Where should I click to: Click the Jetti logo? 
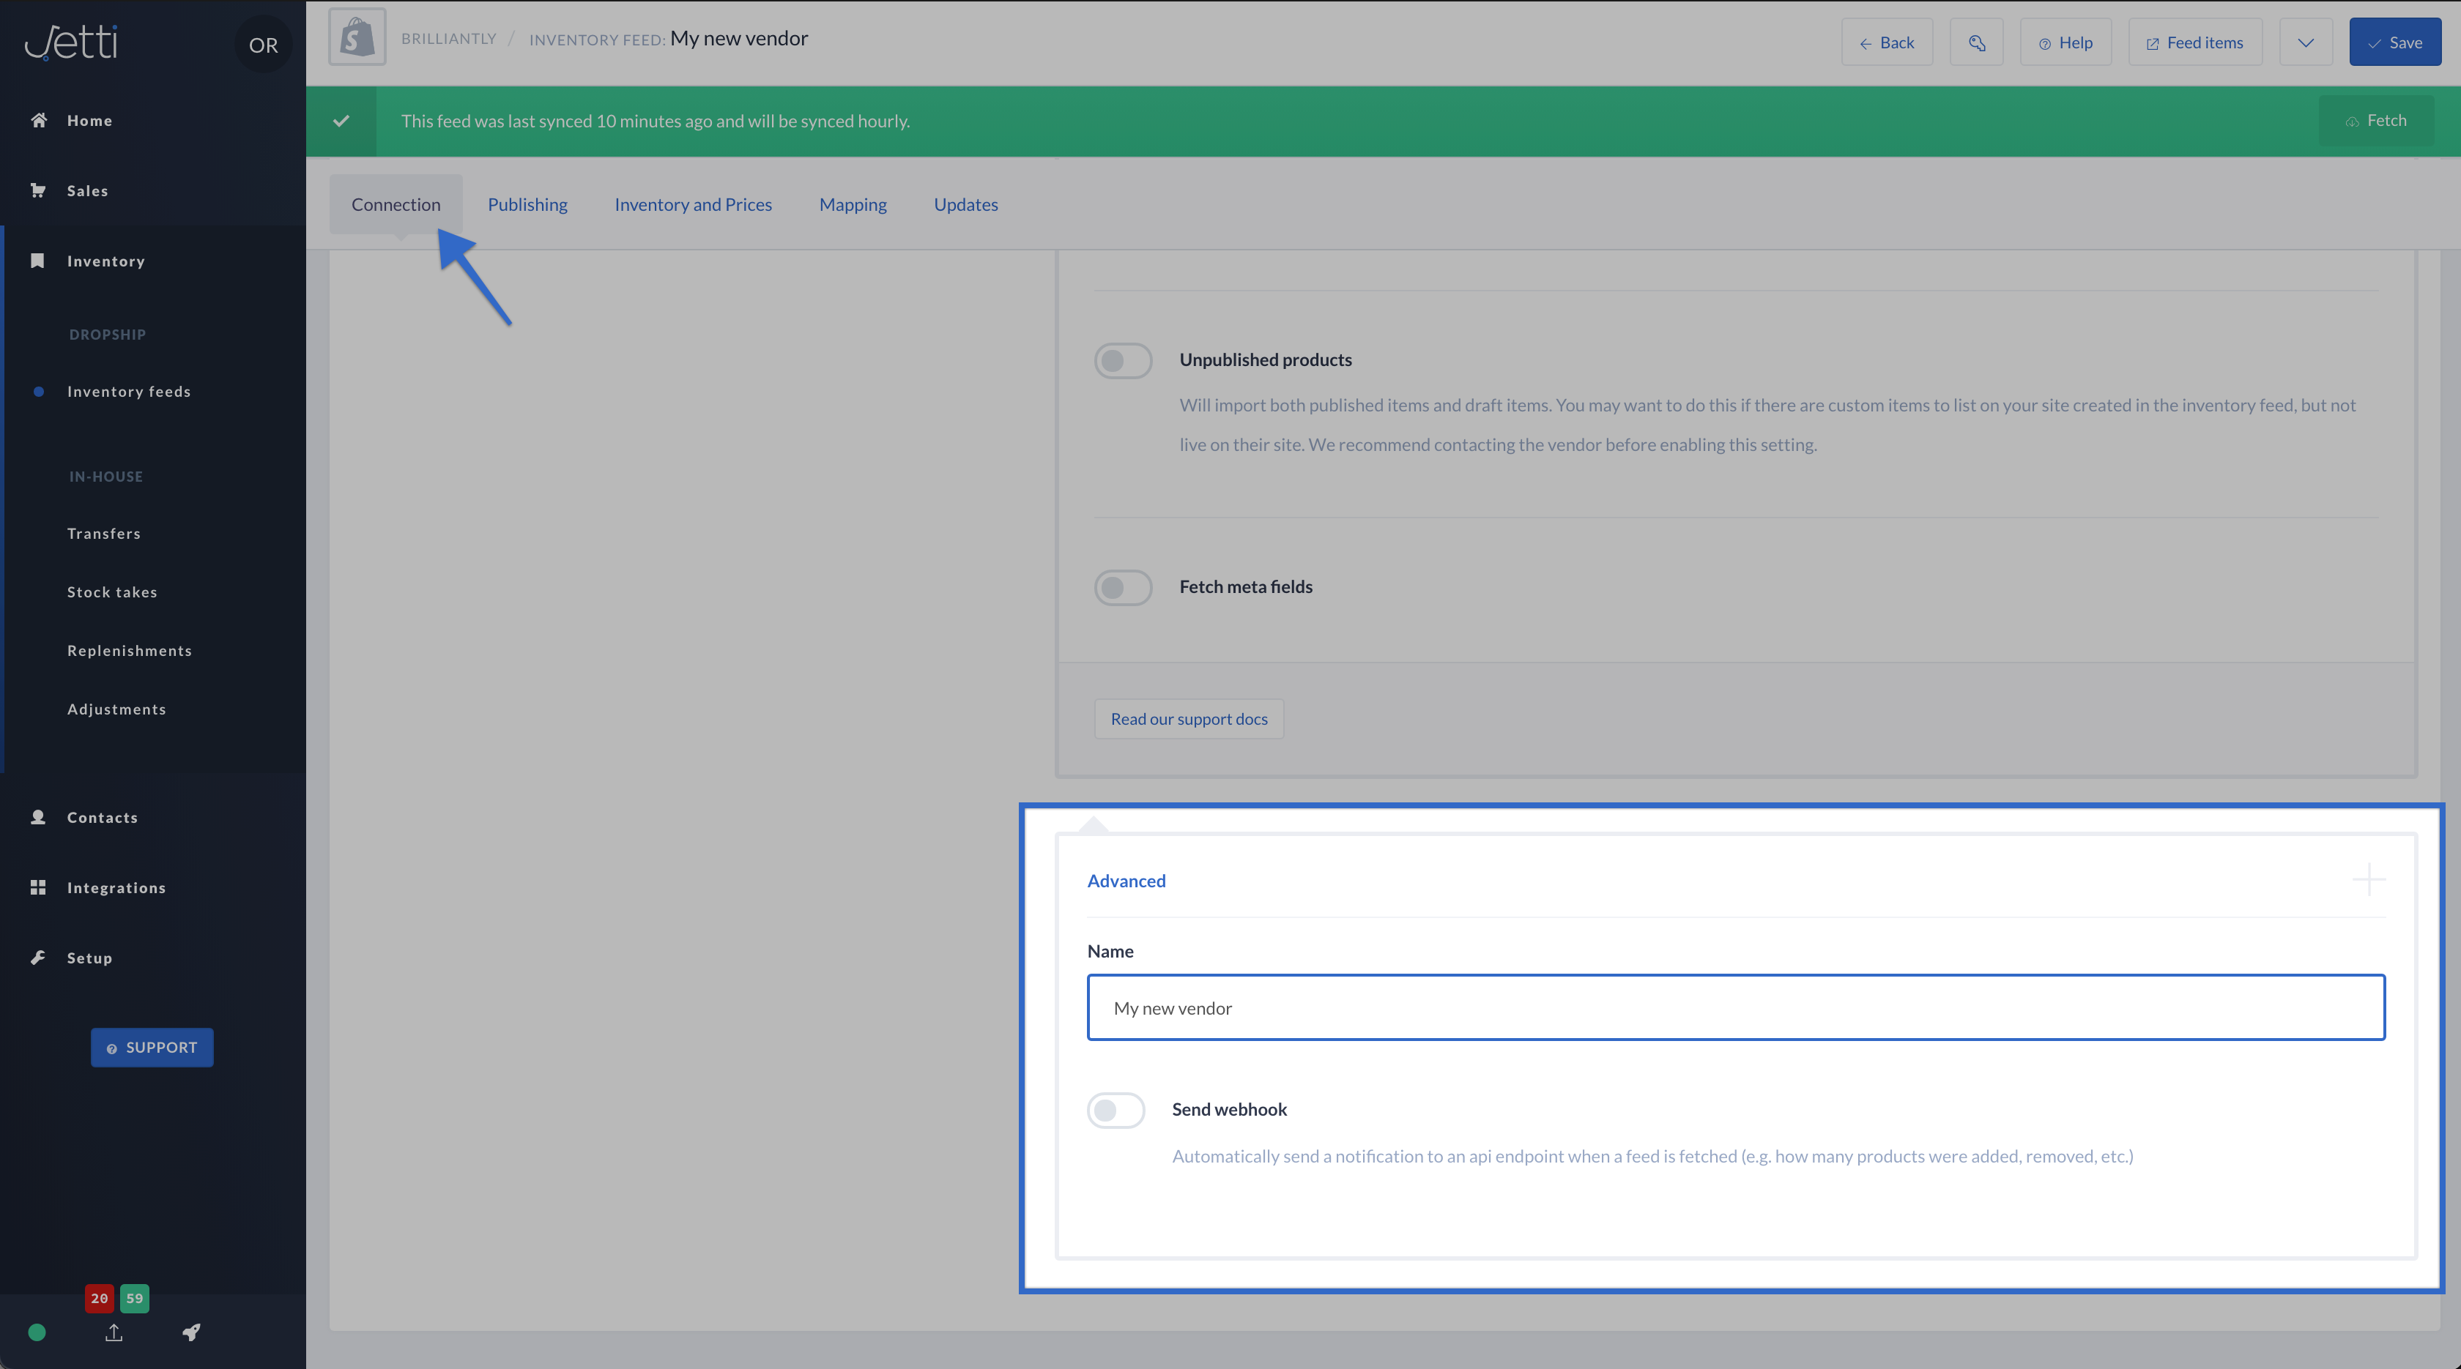(71, 42)
